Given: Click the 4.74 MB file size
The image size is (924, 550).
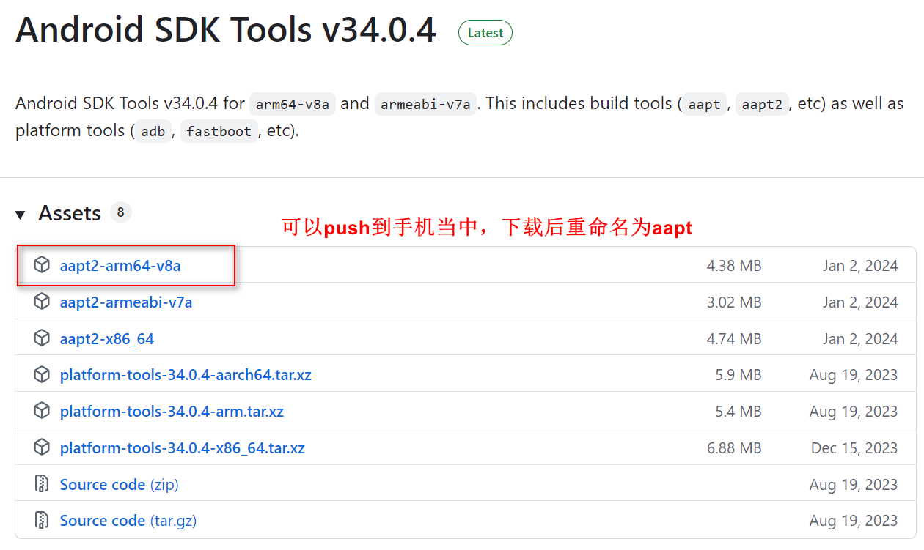Looking at the screenshot, I should pyautogui.click(x=734, y=338).
